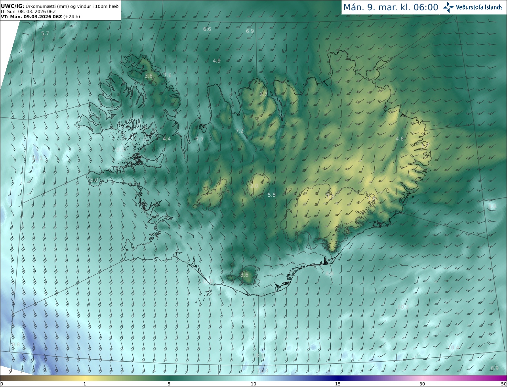Click the '4.9' value on the map

click(217, 61)
